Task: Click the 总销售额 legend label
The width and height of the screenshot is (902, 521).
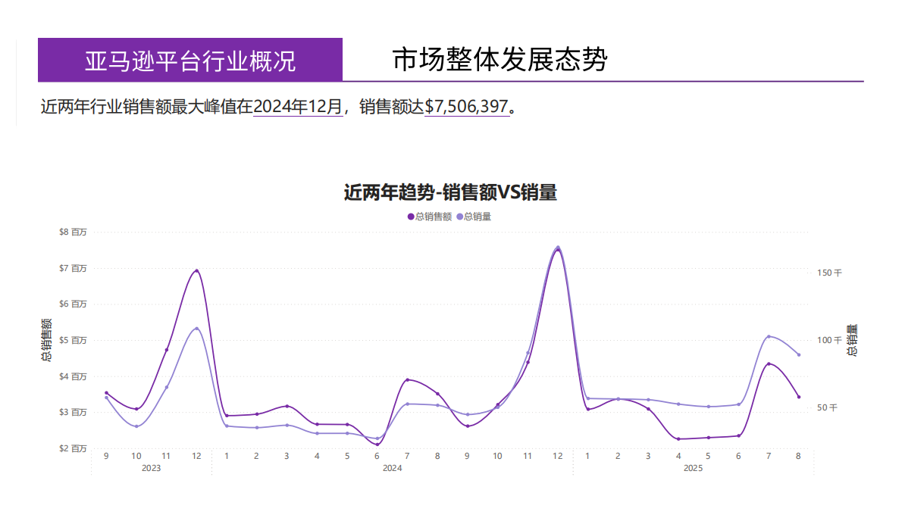Action: tap(433, 217)
